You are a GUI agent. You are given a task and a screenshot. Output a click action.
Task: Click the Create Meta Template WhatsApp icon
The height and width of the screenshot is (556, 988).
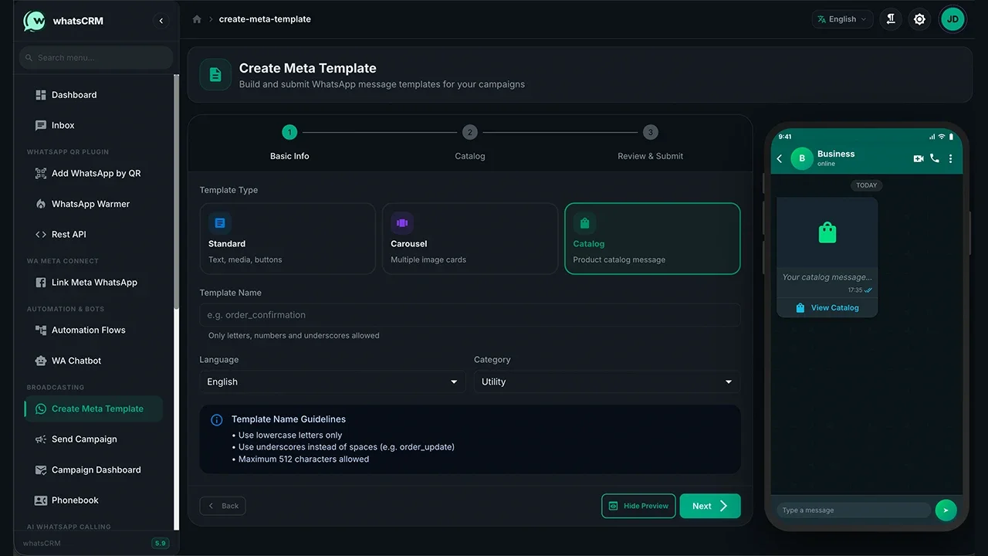pos(41,409)
